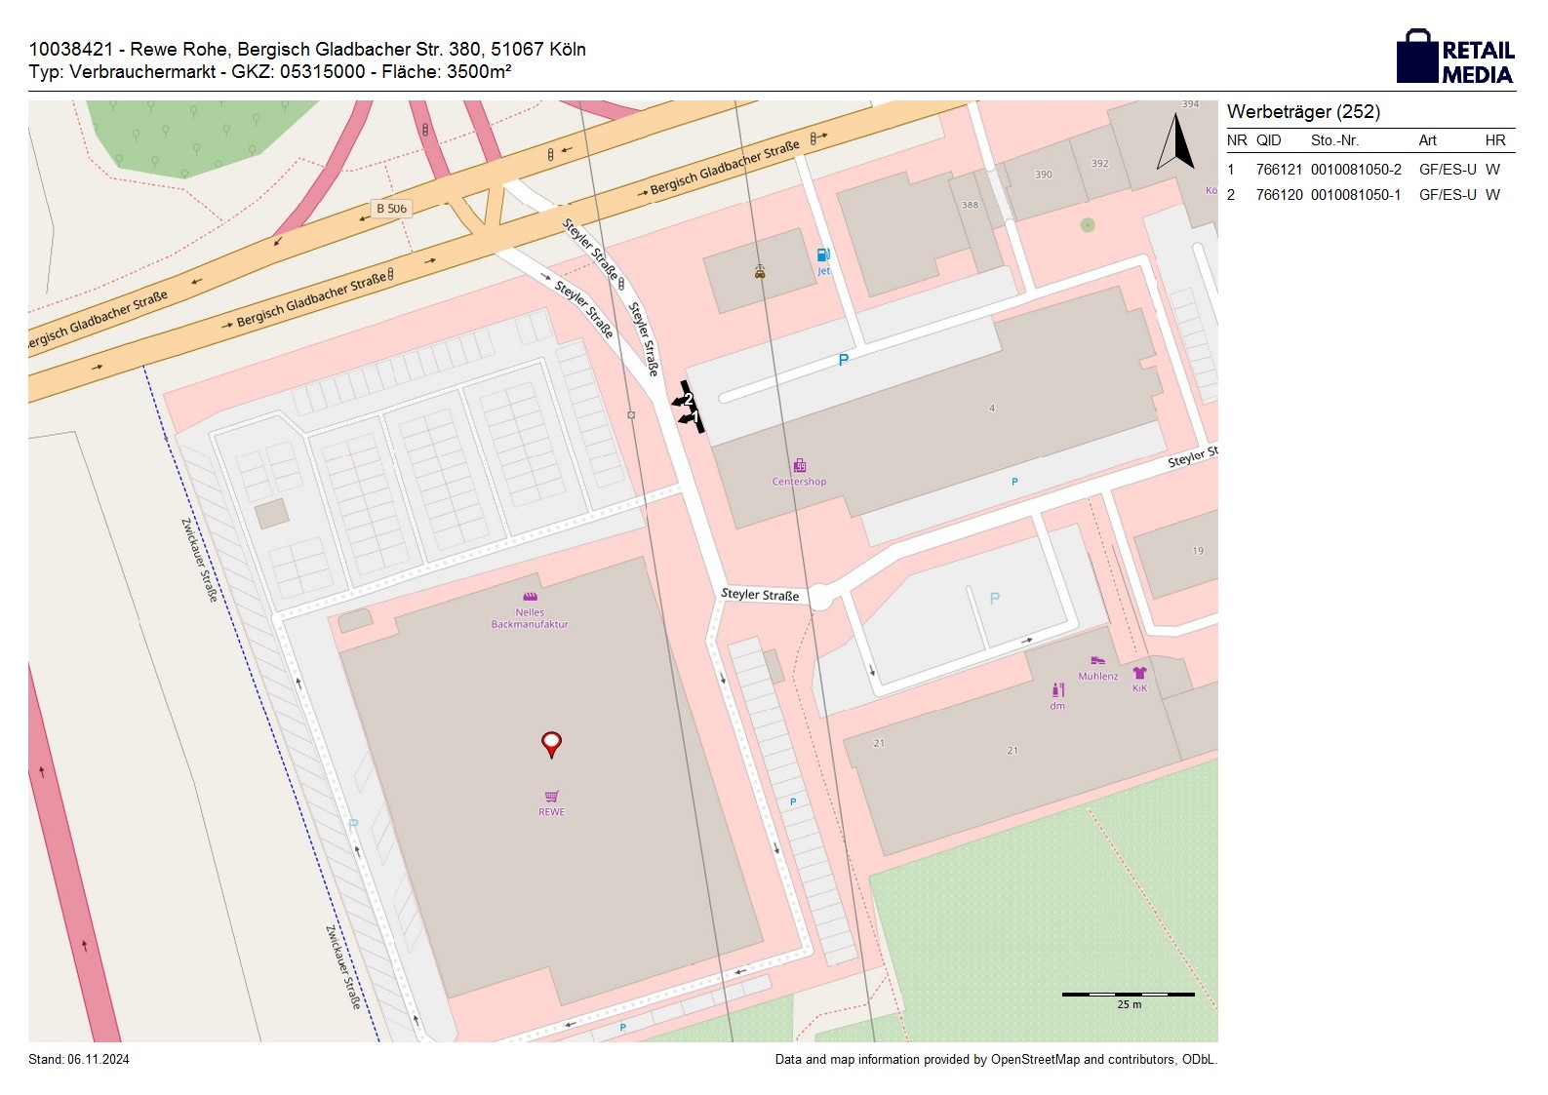
Task: Click the B 506 road shield
Action: coord(391,209)
